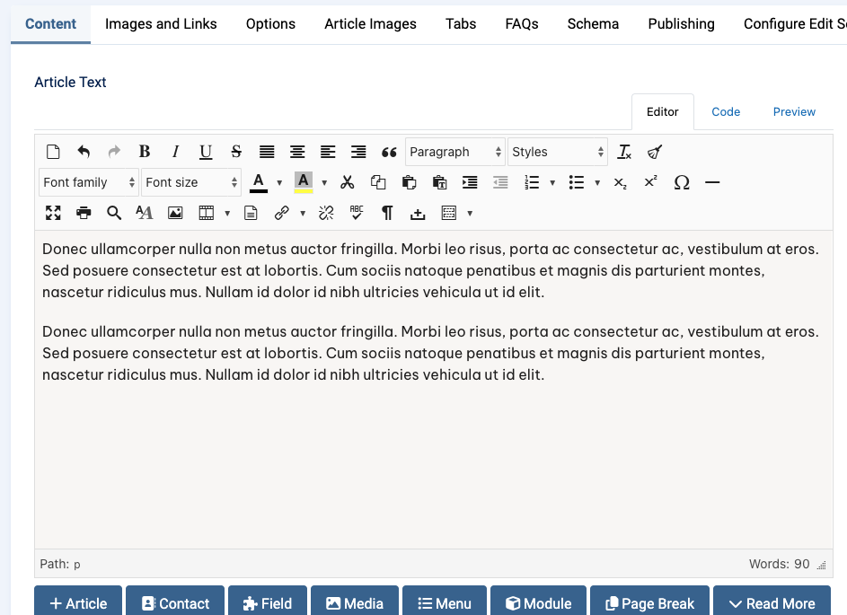Click the Read More button
847x615 pixels.
(771, 603)
